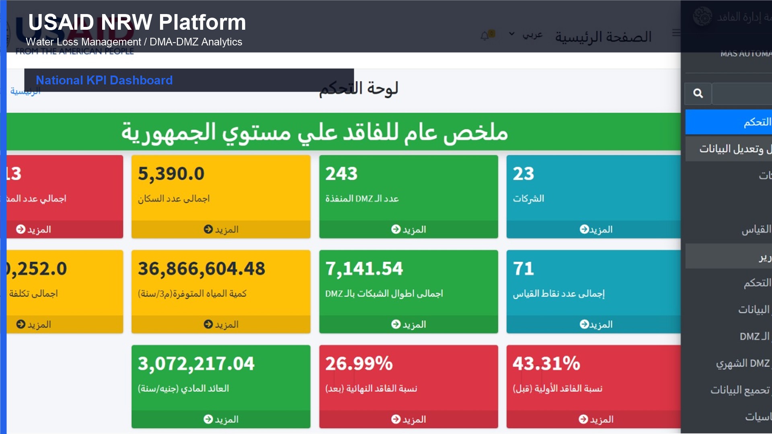The image size is (772, 434).
Task: Open the البيانات sidebar item below التحكم
Action: tap(754, 309)
